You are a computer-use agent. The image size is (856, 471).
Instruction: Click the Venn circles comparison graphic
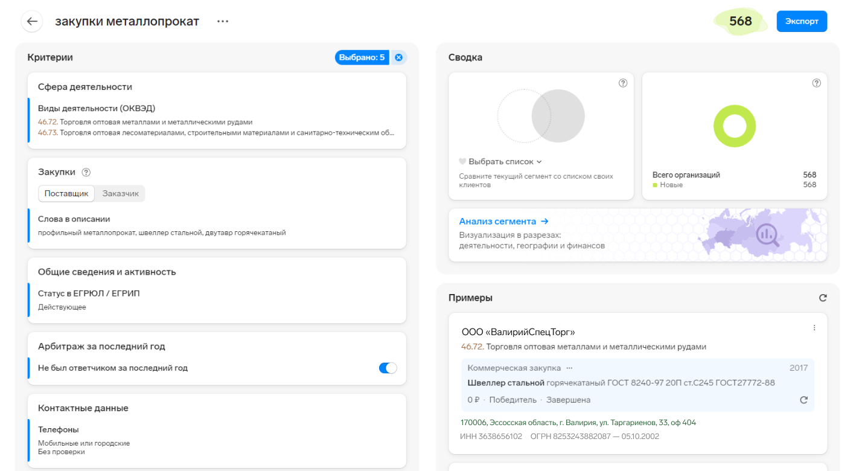click(x=541, y=116)
